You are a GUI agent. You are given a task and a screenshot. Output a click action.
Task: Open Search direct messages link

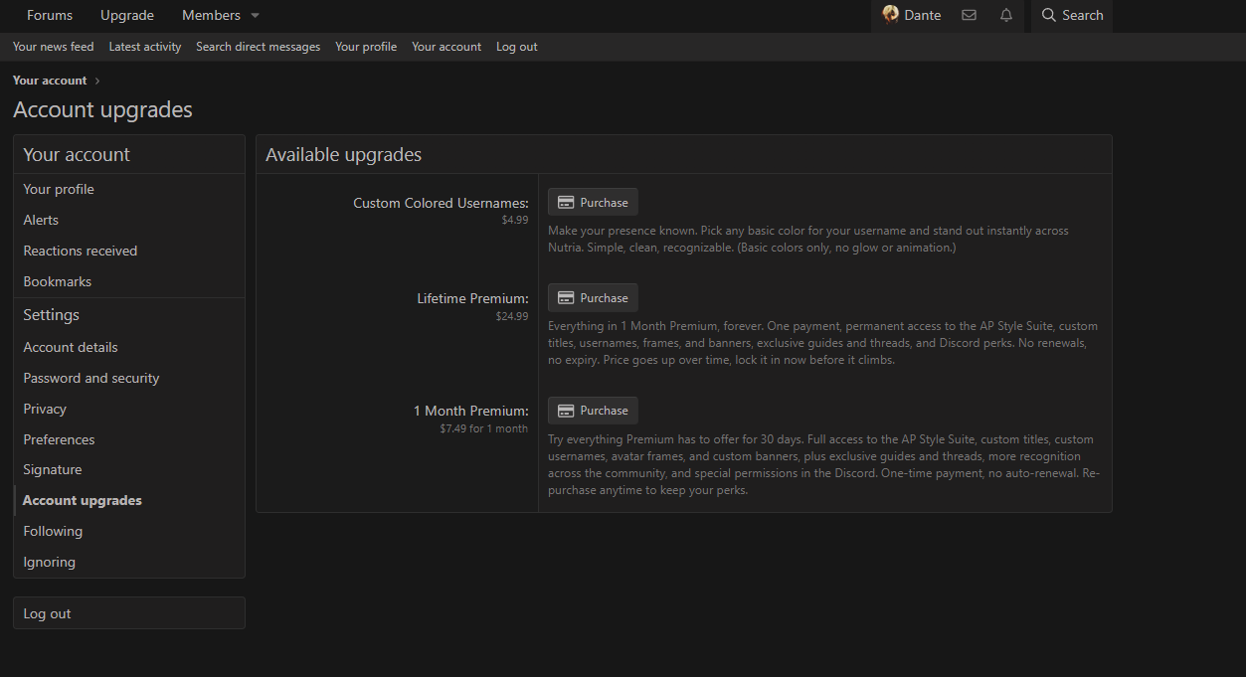[259, 47]
